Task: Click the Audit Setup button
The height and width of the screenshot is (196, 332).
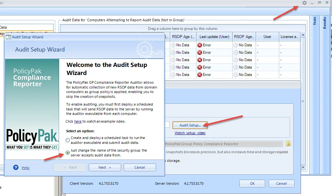Action: pyautogui.click(x=190, y=125)
